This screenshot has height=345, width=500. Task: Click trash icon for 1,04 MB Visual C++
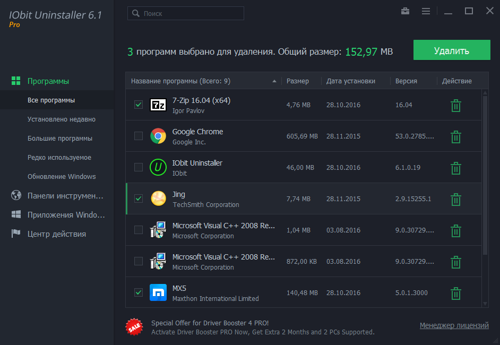pos(455,230)
